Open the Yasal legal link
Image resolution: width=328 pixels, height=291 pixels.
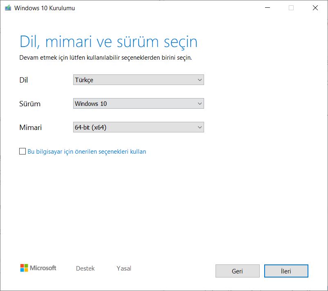tap(124, 269)
